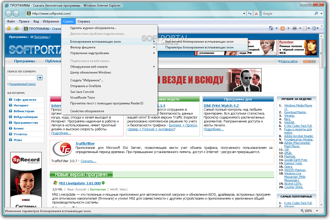The width and height of the screenshot is (330, 220).
Task: Open the TrafficFilter title link
Action: [x=85, y=143]
